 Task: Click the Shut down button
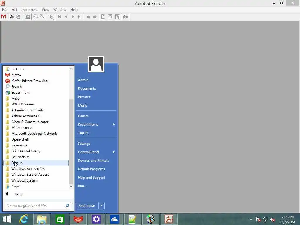click(87, 206)
